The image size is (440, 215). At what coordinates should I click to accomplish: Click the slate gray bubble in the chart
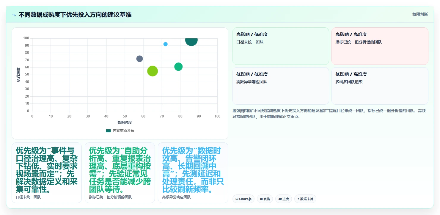(140, 59)
